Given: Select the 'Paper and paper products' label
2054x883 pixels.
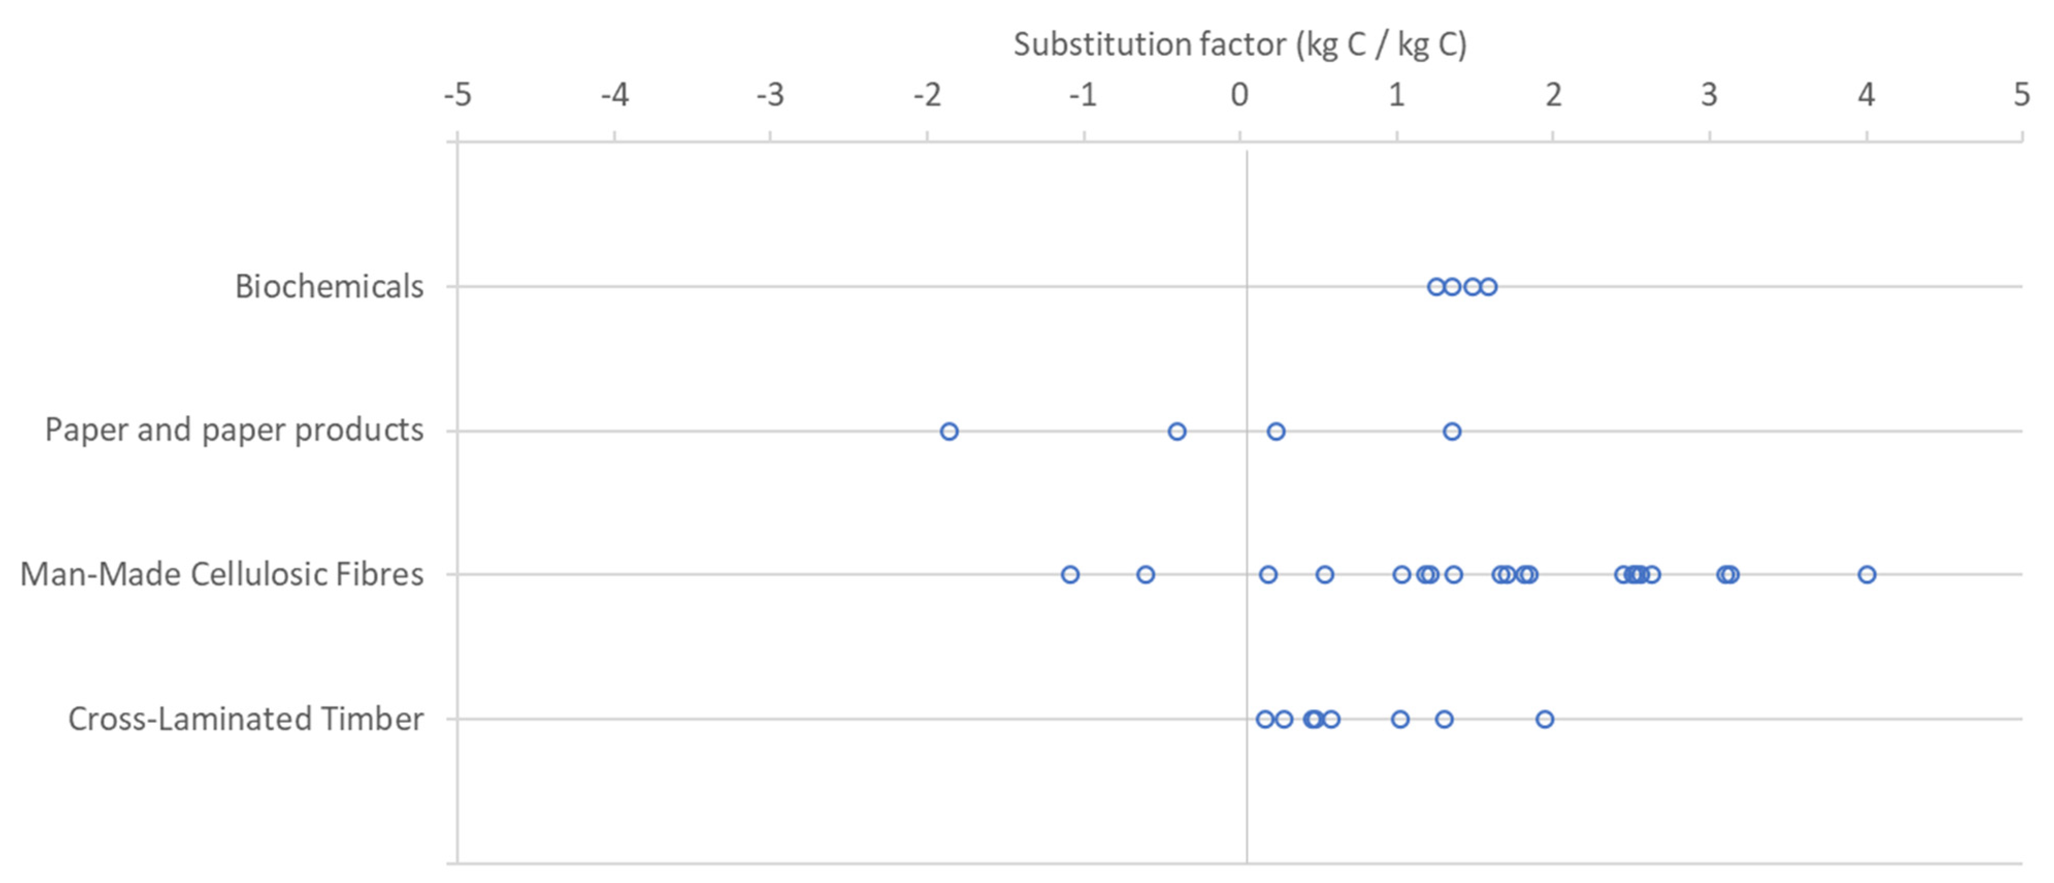Looking at the screenshot, I should click(x=234, y=430).
